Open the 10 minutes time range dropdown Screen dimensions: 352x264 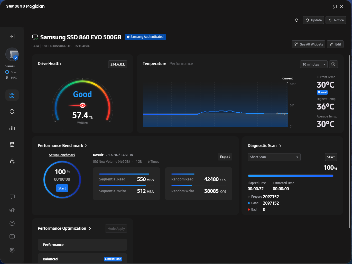tap(314, 64)
